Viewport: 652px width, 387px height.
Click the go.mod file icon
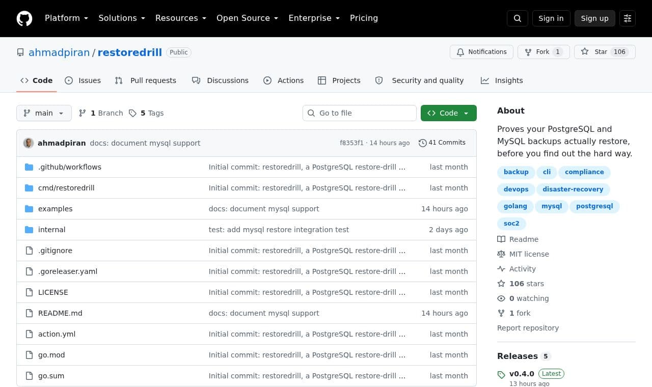point(29,355)
